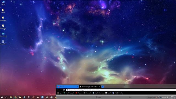
Task: Focus the Chrome address bar
Action: click(121, 90)
